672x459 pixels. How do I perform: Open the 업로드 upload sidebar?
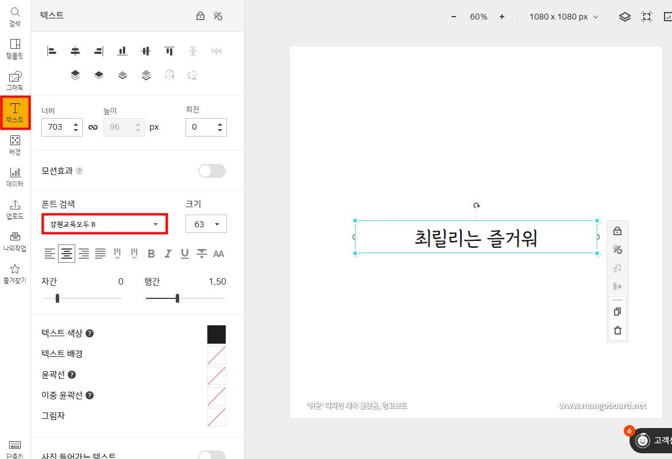tap(15, 209)
